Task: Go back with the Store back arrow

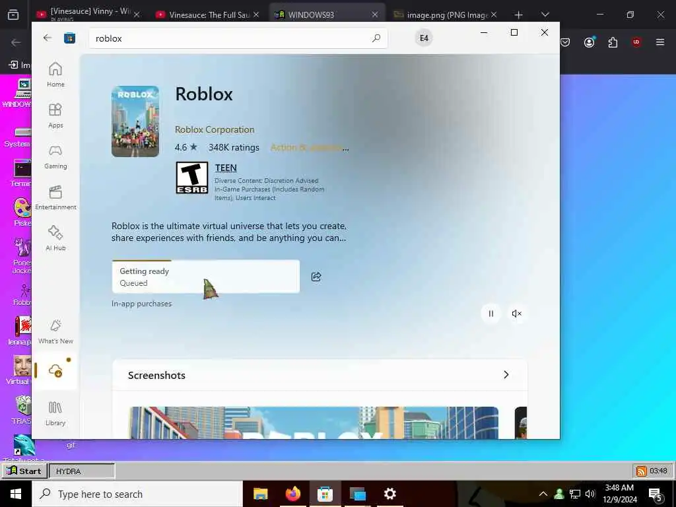Action: coord(48,38)
